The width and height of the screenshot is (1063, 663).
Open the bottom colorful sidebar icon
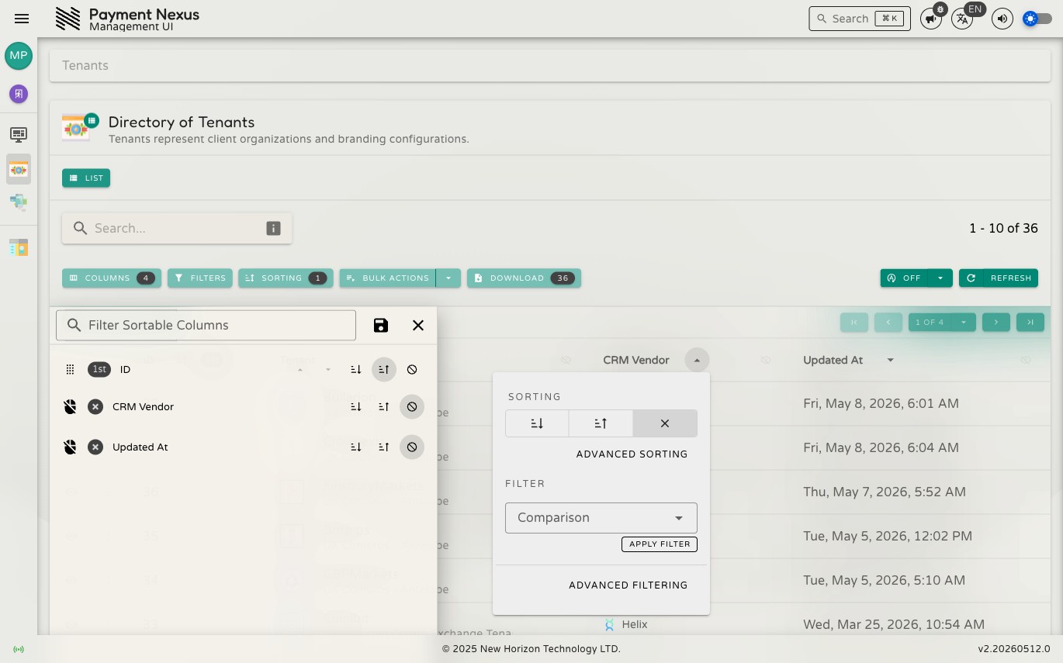click(19, 247)
